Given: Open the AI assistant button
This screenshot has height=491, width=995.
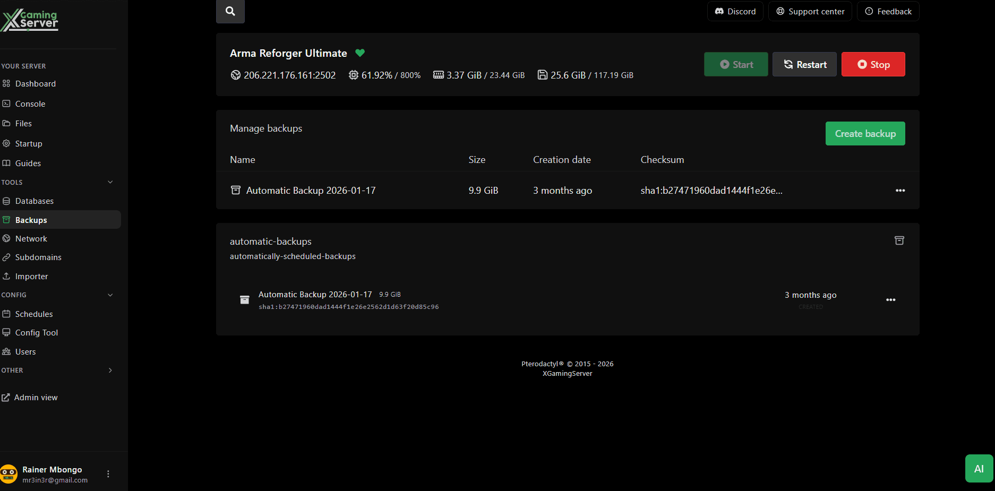Looking at the screenshot, I should (979, 468).
